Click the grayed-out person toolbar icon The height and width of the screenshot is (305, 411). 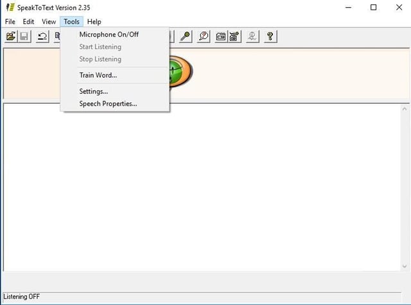(x=252, y=37)
